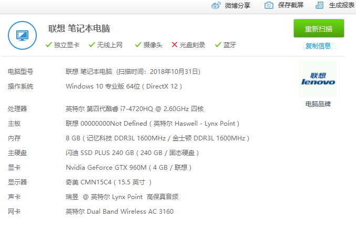Image resolution: width=356 pixels, height=252 pixels.
Task: Click the 处理器 row label
Action: click(x=17, y=109)
